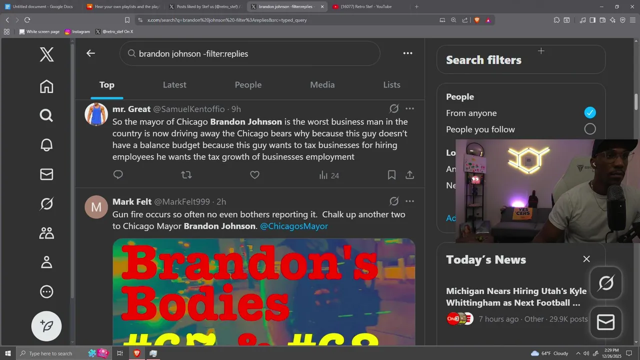Go back using the arrow beside search
Image resolution: width=640 pixels, height=360 pixels.
pos(90,53)
